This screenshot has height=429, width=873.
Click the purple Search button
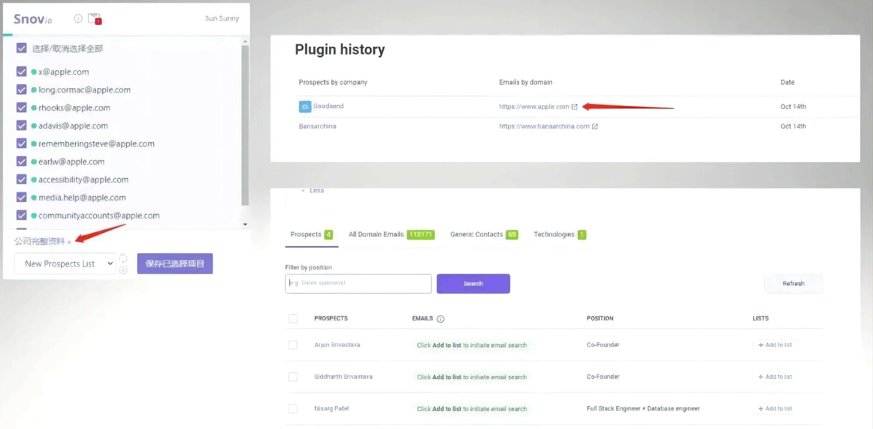pos(473,283)
